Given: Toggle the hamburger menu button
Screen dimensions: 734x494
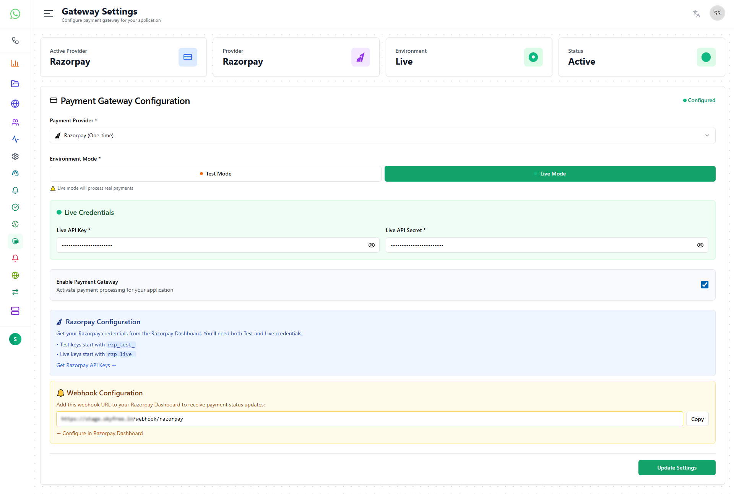Looking at the screenshot, I should point(49,14).
